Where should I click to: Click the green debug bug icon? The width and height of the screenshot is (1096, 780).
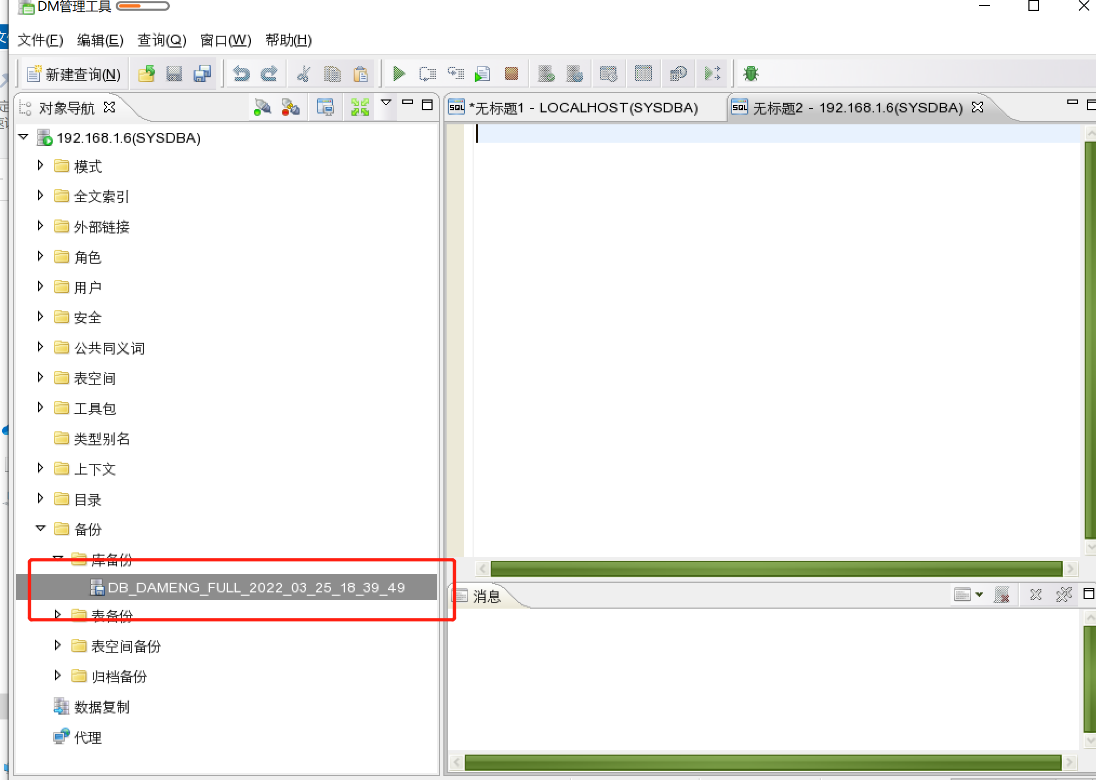pyautogui.click(x=750, y=74)
